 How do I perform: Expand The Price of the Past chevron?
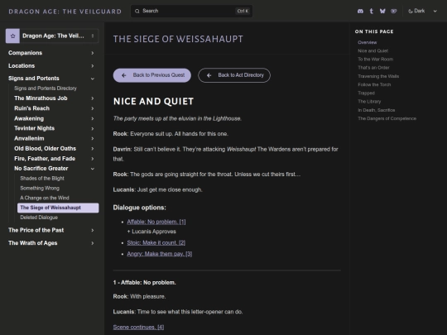[93, 230]
